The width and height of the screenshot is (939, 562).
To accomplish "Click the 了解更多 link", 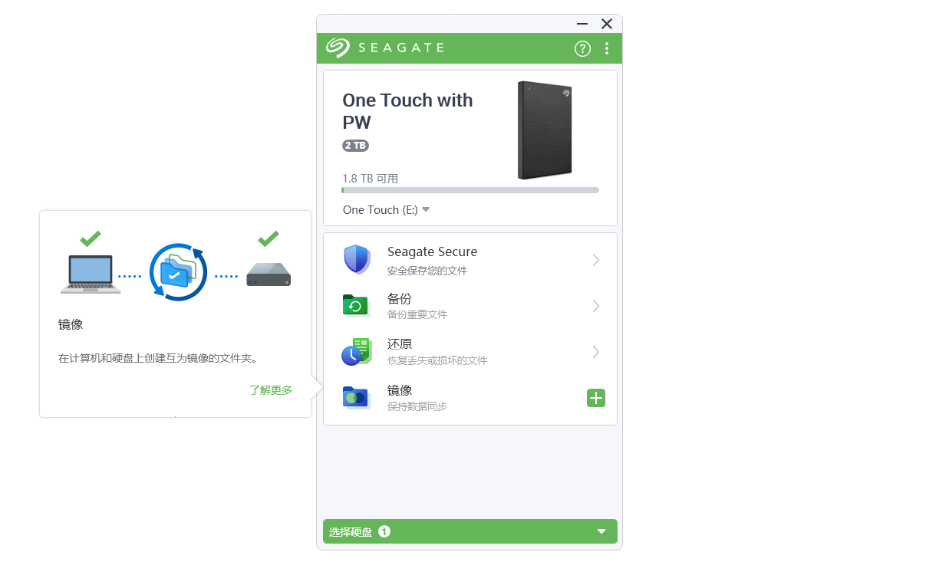I will [271, 390].
